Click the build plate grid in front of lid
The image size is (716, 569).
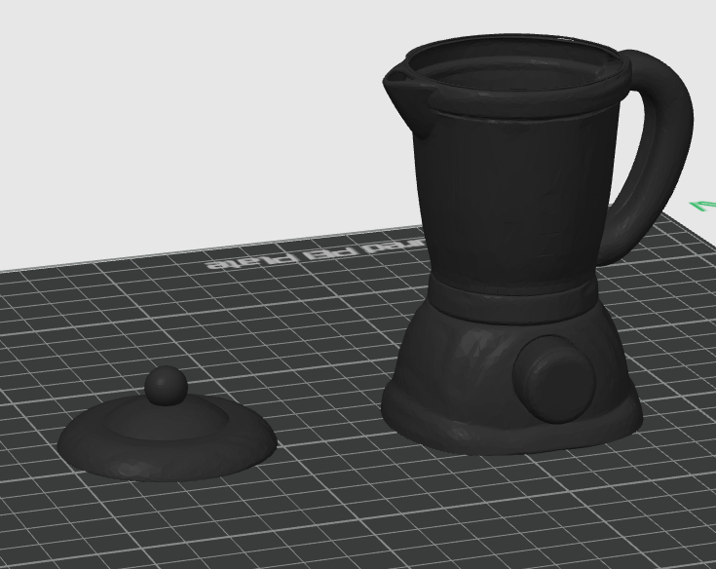point(183,525)
